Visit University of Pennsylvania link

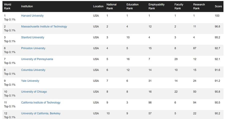(x=37, y=59)
